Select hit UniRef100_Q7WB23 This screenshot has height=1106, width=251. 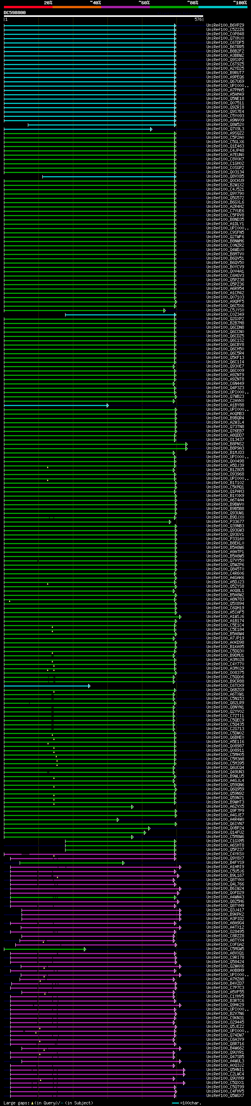point(225,396)
